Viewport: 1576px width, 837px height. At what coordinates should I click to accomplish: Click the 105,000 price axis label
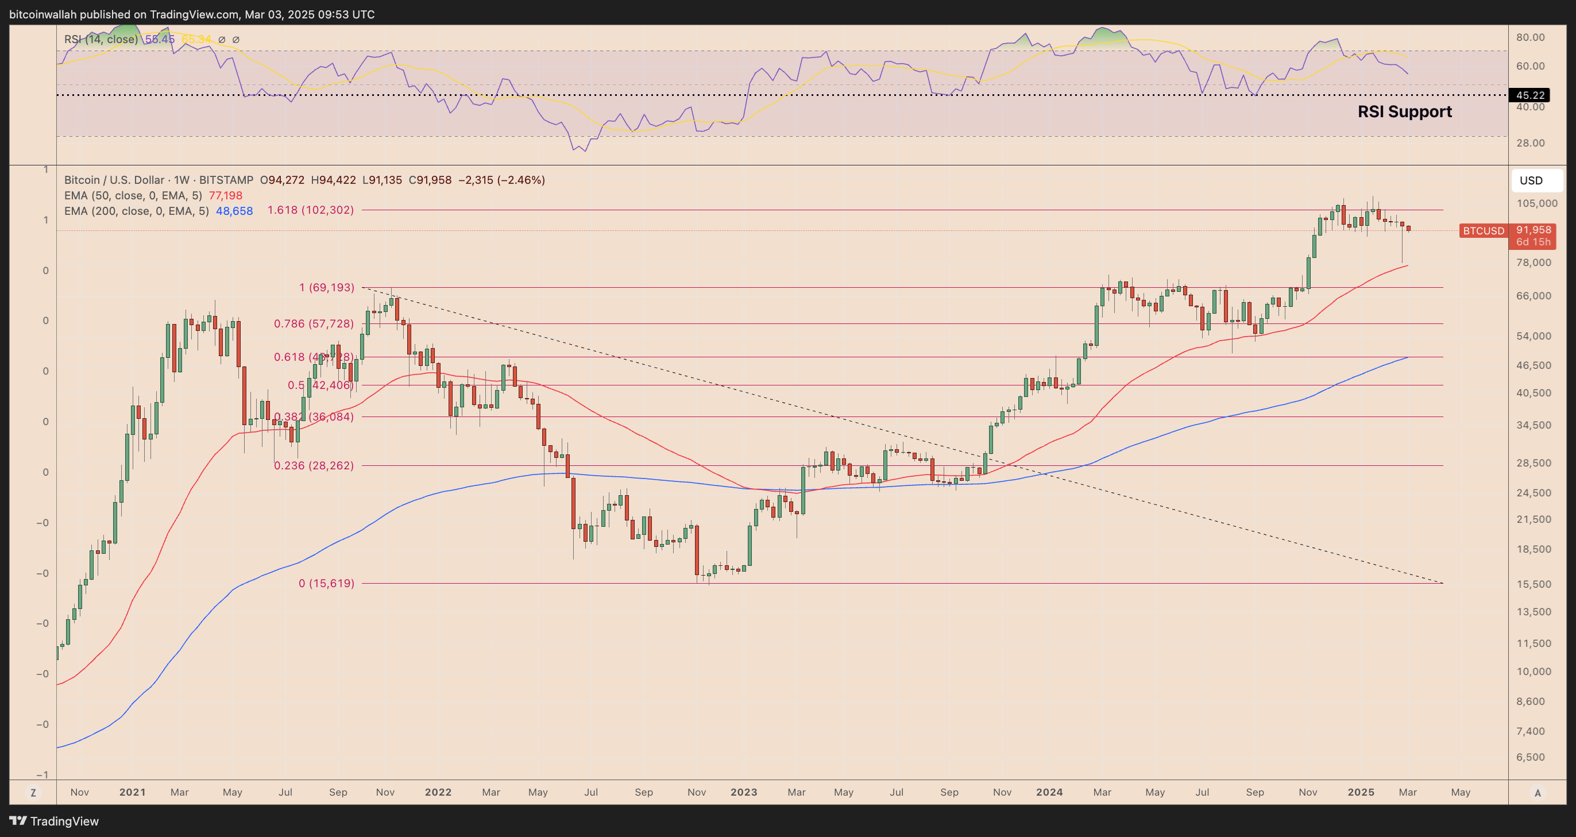(1537, 203)
